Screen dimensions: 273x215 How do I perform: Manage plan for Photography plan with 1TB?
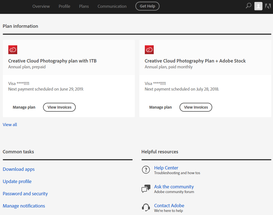point(24,107)
